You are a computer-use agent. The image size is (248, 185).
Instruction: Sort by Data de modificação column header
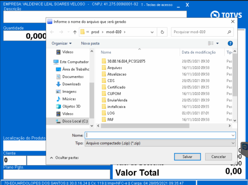(x=199, y=52)
